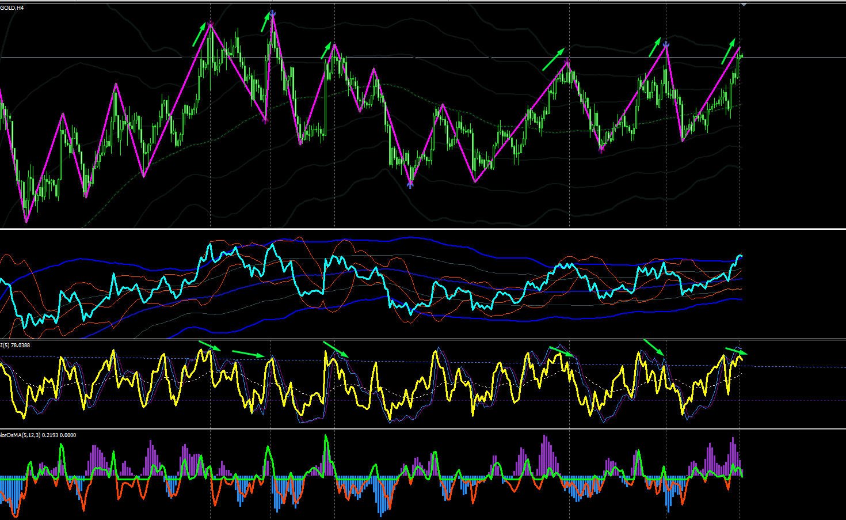Click the OsMA(5,12,3) 0.2193 indicator label
846x520 pixels.
click(x=38, y=435)
